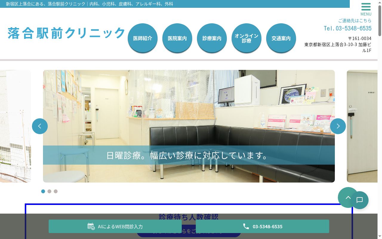Image resolution: width=382 pixels, height=239 pixels.
Task: Go to the 診療案内 page
Action: pyautogui.click(x=212, y=38)
